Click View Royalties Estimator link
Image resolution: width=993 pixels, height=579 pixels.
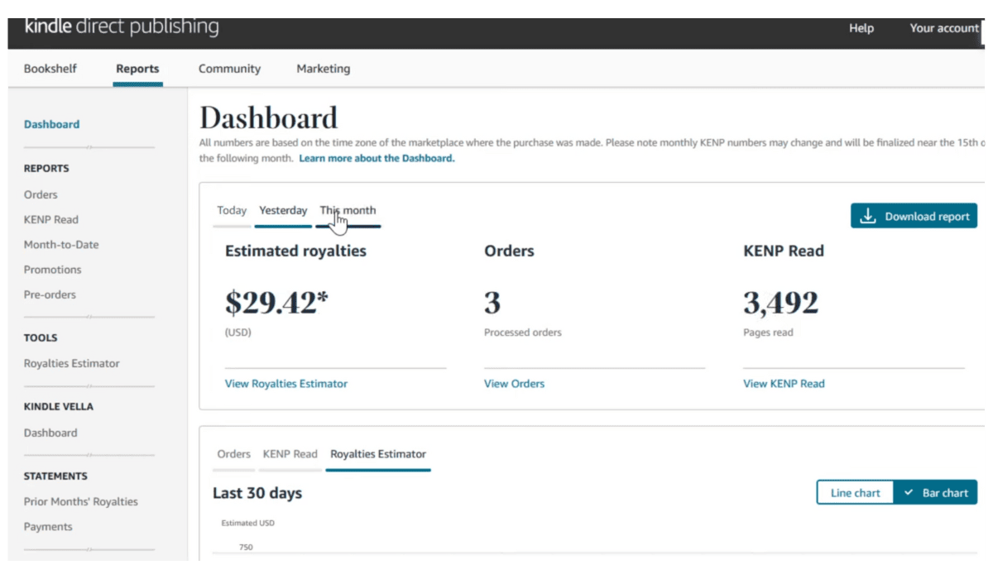[286, 384]
